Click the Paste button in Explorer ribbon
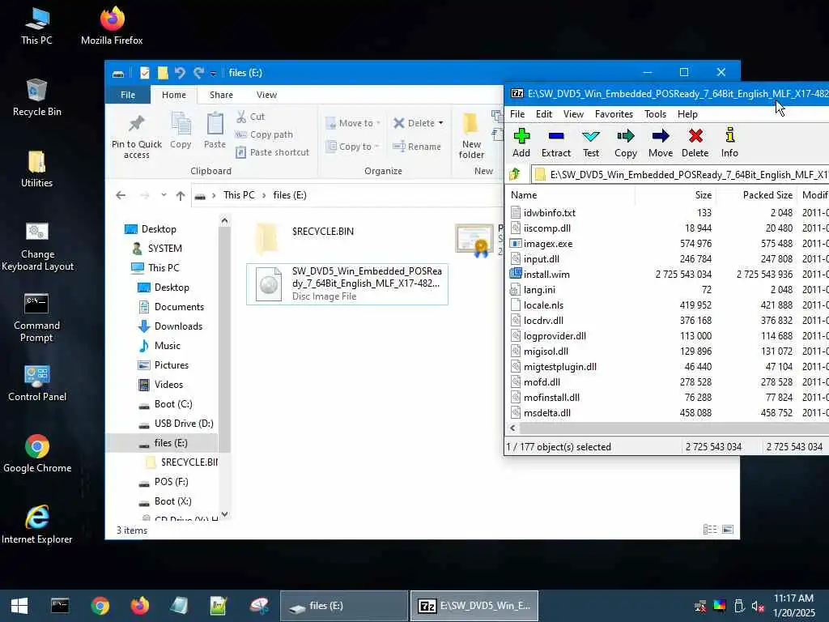 tap(215, 130)
